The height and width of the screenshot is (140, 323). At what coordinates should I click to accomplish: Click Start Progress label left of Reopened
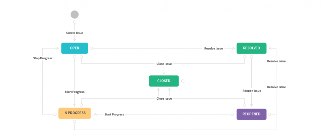click(114, 114)
